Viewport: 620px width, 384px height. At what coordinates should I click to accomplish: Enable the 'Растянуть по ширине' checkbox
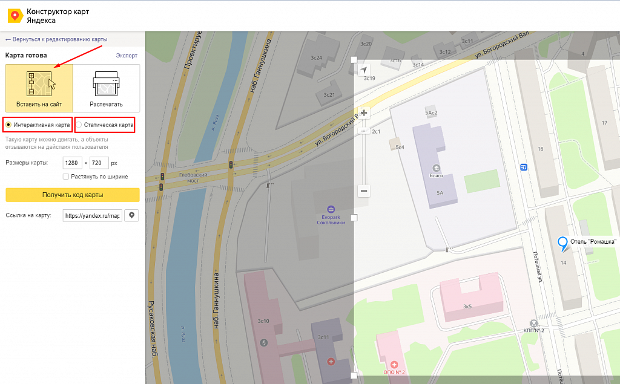(66, 177)
